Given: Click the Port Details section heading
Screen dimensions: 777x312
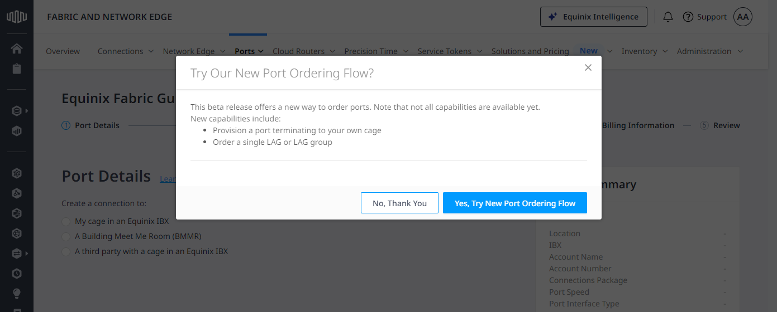Looking at the screenshot, I should coord(106,176).
